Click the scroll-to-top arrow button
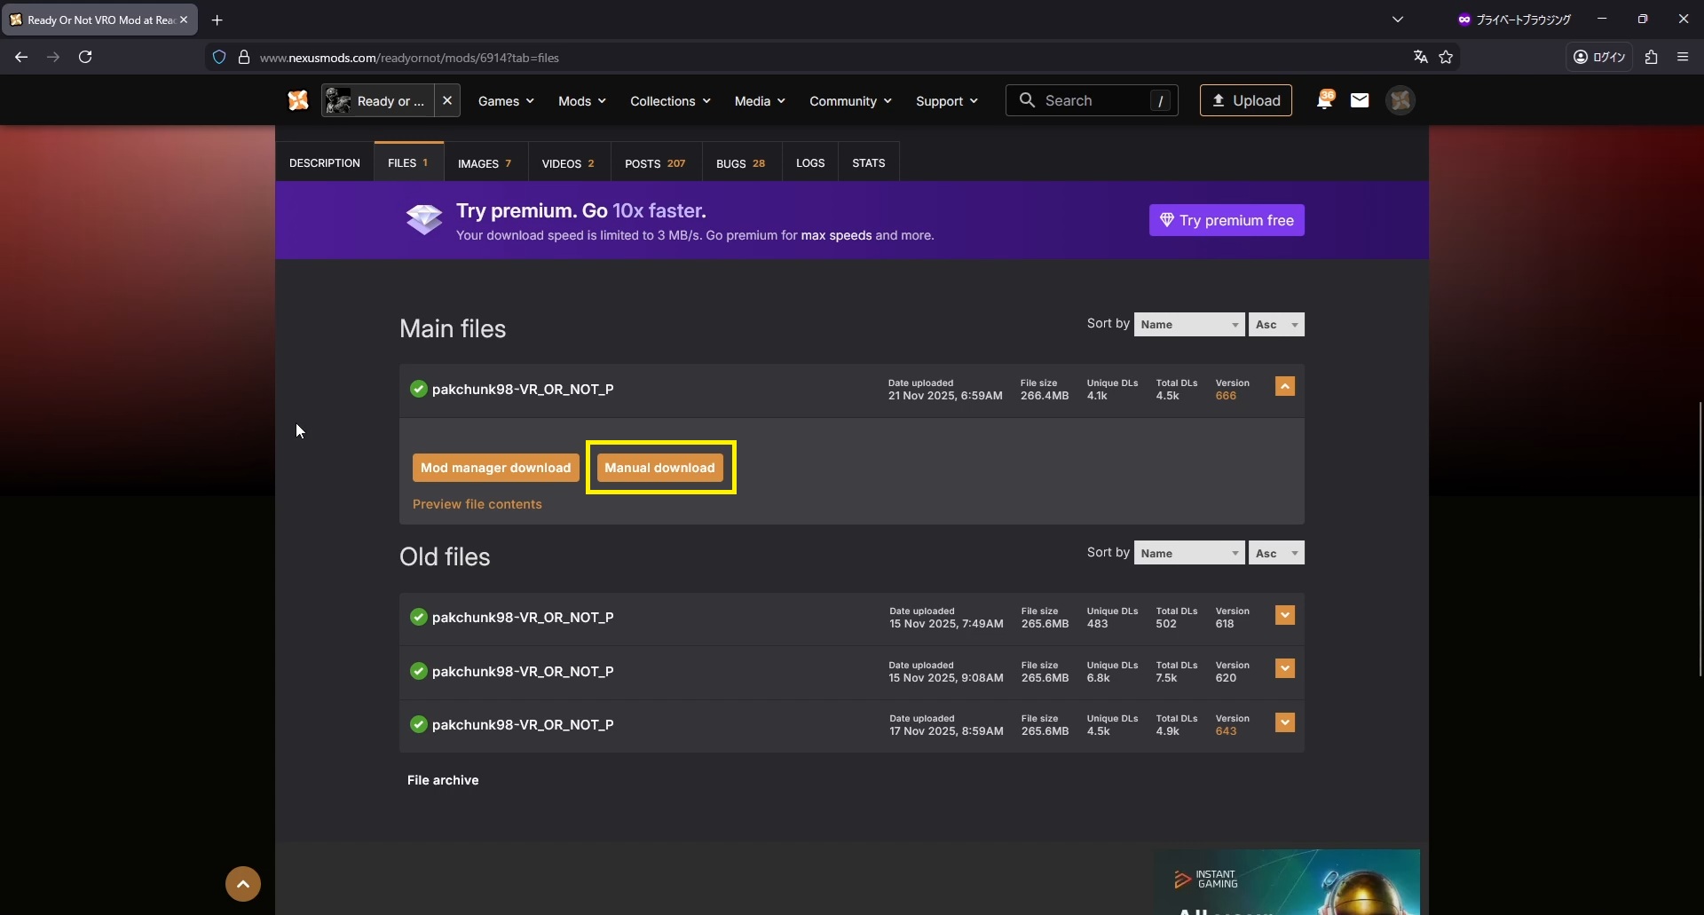 242,884
